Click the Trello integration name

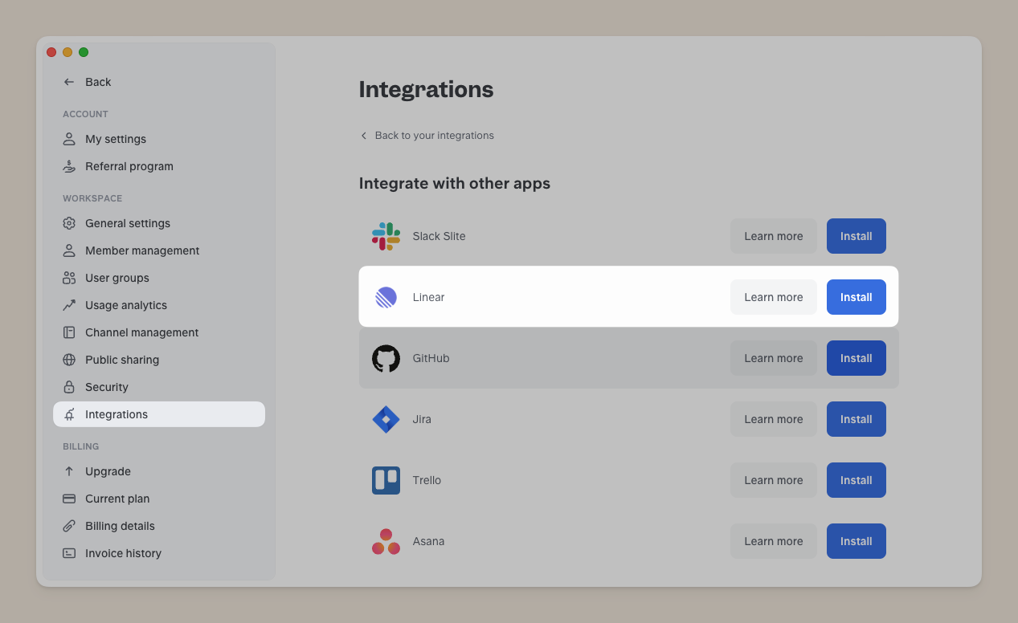point(427,480)
